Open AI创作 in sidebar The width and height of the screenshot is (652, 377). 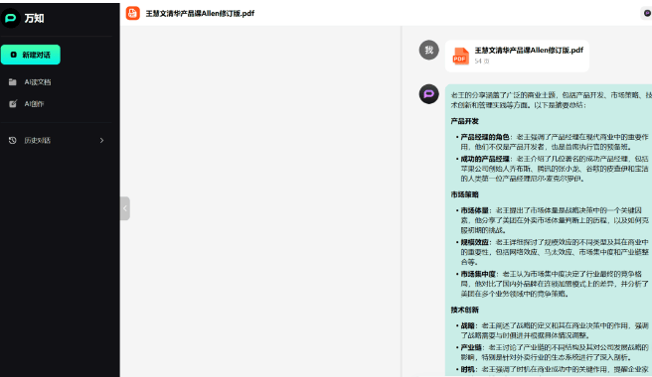(34, 104)
